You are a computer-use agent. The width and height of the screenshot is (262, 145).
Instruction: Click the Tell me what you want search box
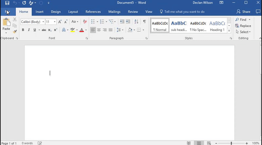click(x=184, y=12)
